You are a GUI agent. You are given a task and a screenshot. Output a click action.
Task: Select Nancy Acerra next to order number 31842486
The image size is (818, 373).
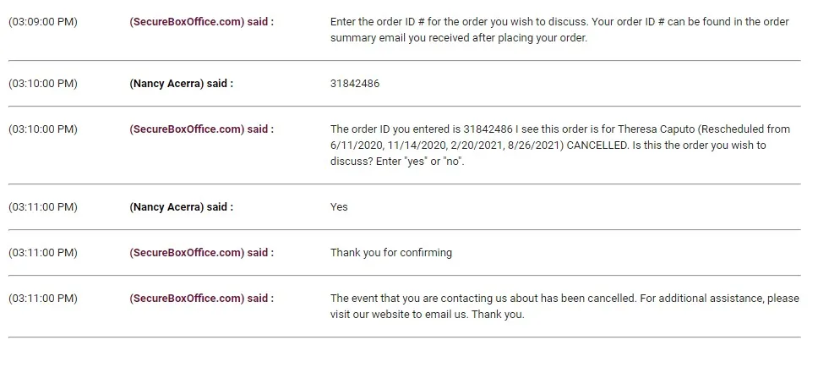coord(181,84)
